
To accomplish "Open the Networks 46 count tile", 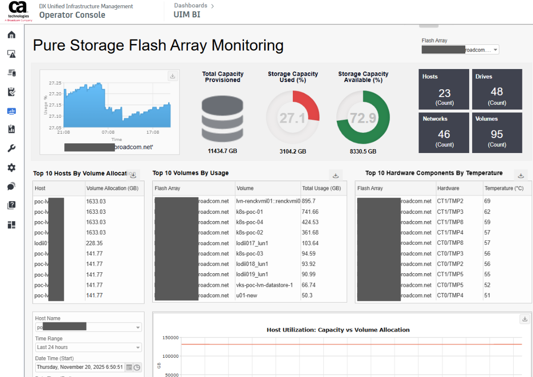I will [x=444, y=132].
